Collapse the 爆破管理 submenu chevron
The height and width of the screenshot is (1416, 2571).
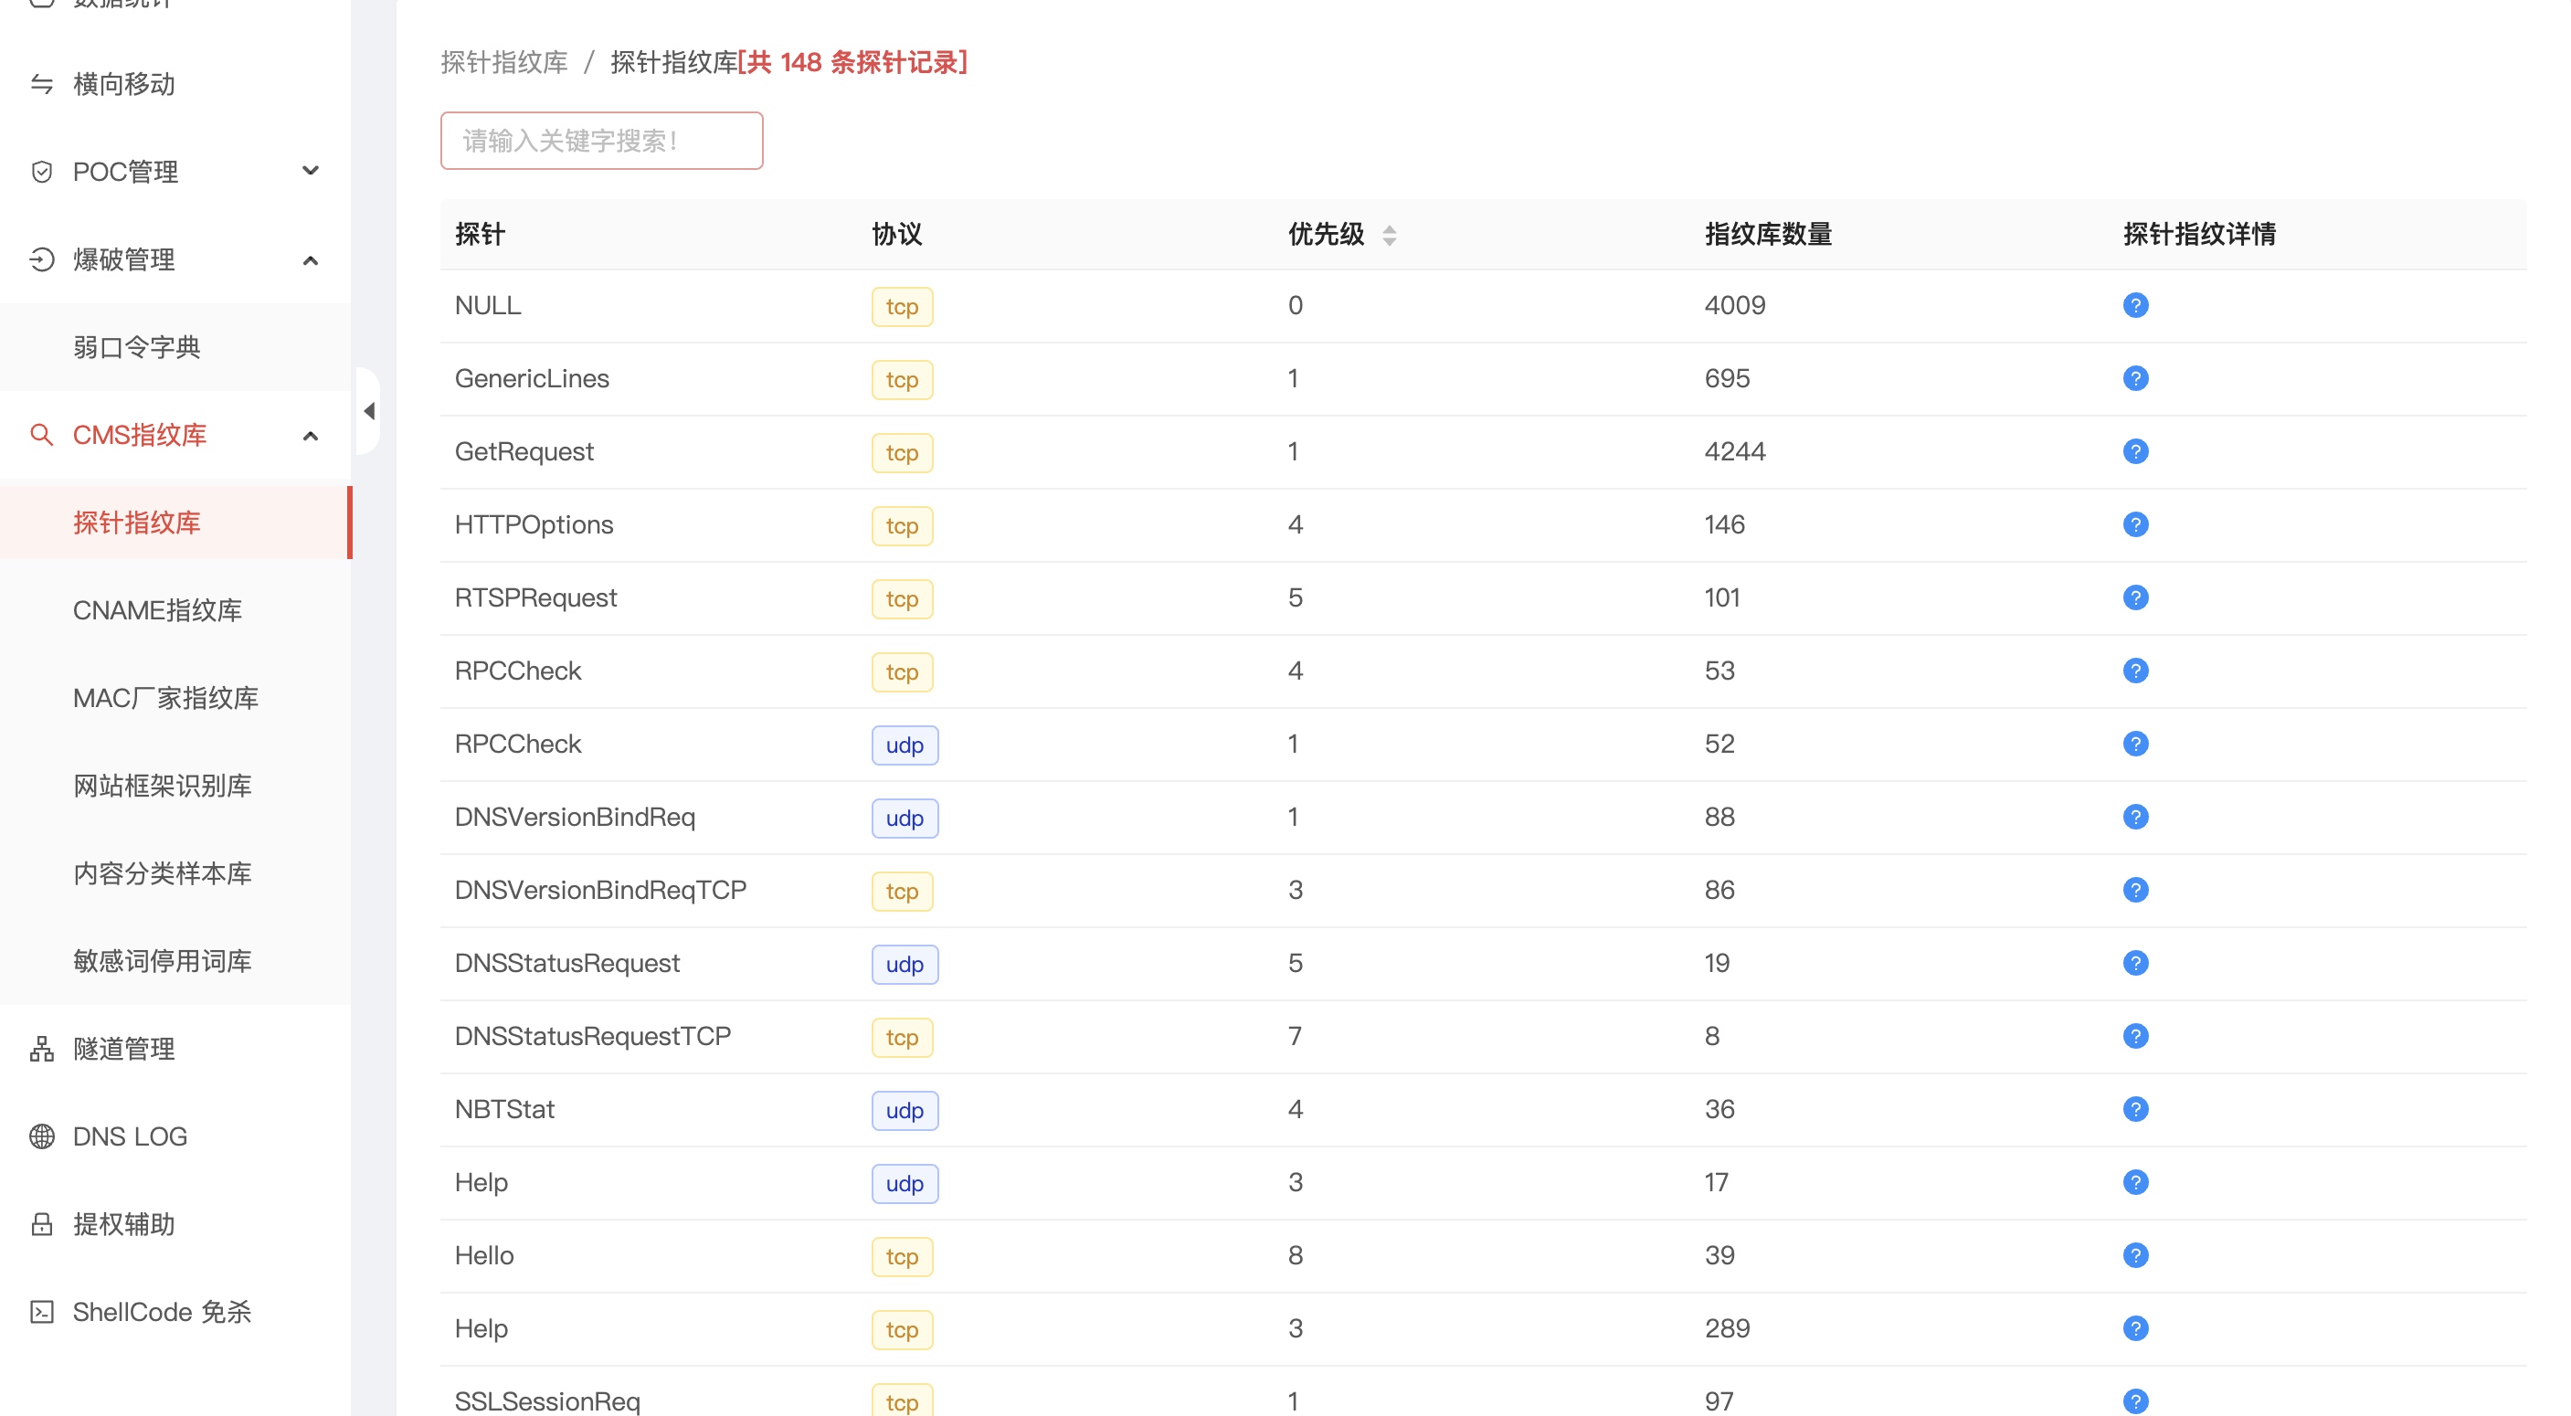311,260
